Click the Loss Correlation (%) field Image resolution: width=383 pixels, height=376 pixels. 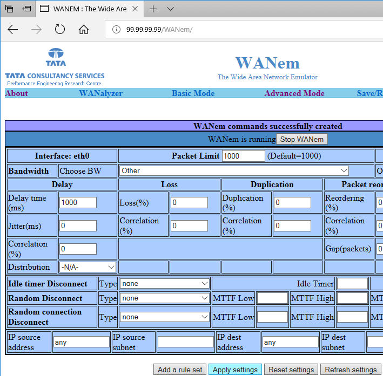pos(189,225)
